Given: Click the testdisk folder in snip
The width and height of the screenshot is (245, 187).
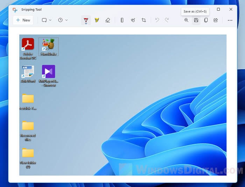Looking at the screenshot, I should 28,98.
